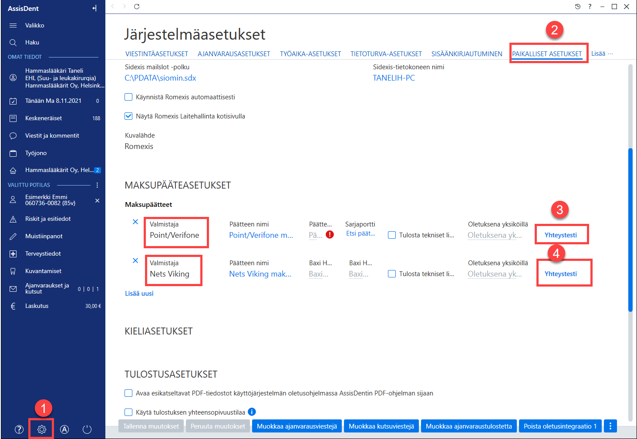Toggle Tulosta tekniset for Nets Viking row
This screenshot has height=439, width=637.
(x=392, y=274)
